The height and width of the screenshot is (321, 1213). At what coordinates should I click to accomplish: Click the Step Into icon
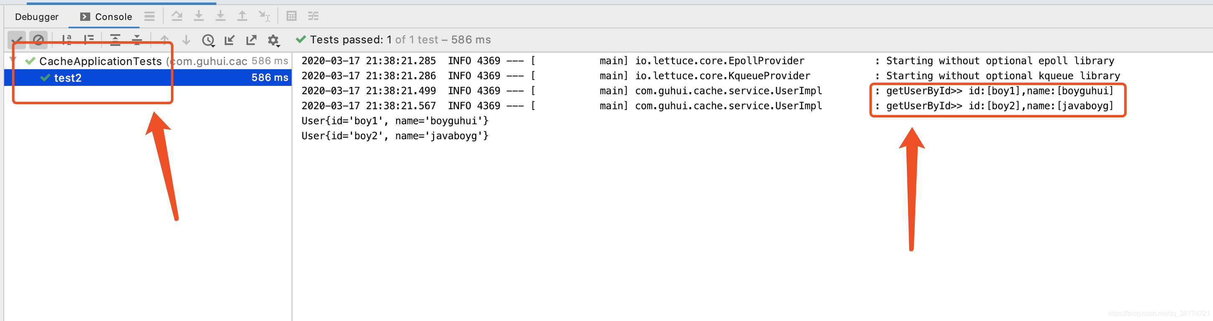point(221,16)
